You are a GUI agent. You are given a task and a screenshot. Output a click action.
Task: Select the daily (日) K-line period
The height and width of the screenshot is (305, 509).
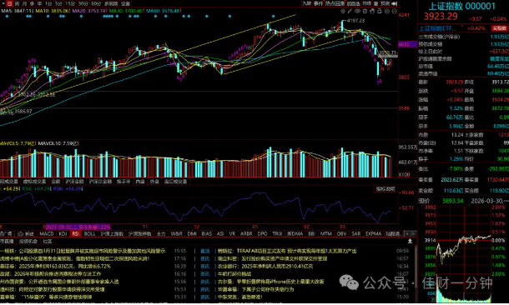click(9, 3)
